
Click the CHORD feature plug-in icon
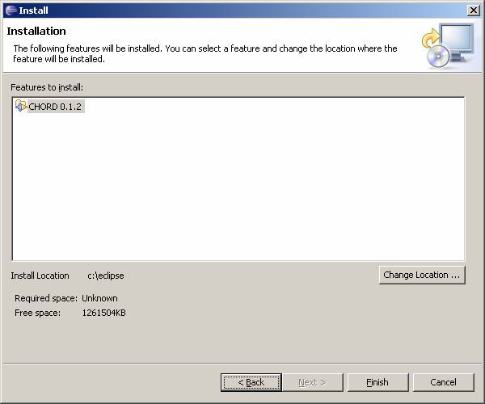[21, 107]
